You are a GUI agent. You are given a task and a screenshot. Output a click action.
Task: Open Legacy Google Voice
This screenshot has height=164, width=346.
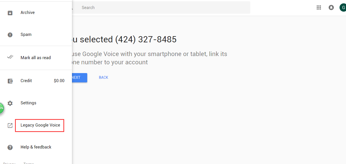pyautogui.click(x=40, y=125)
